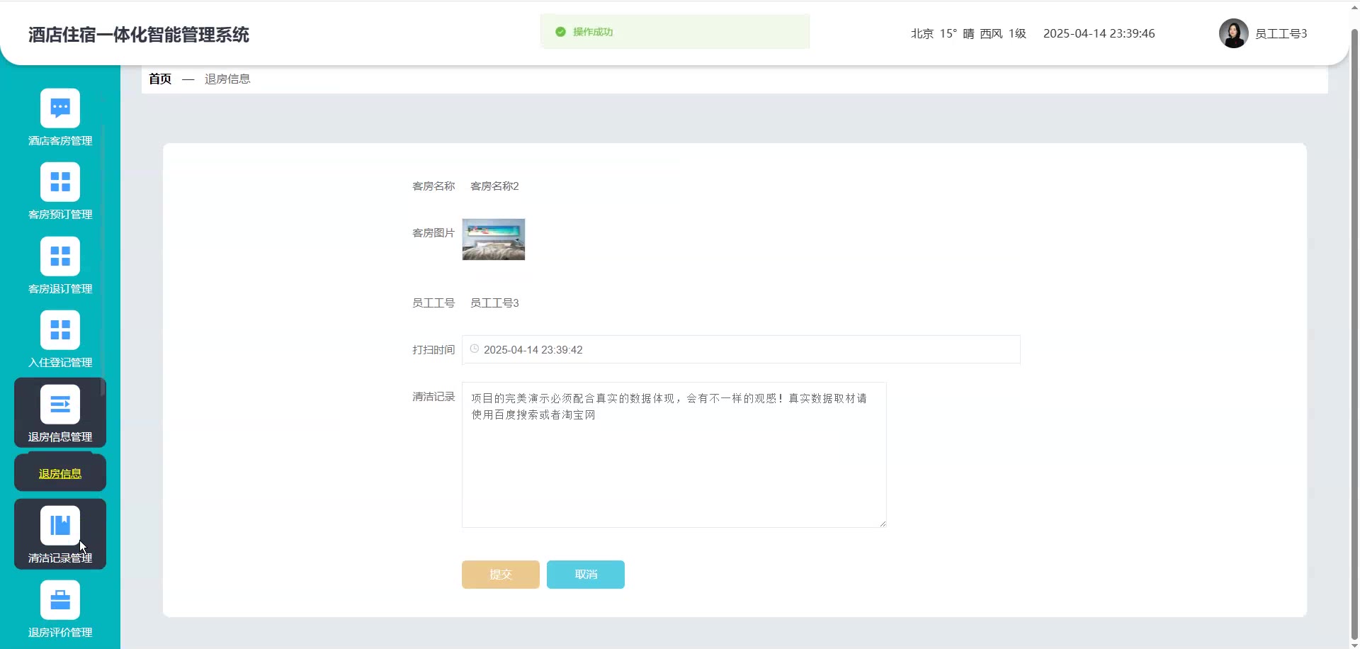The width and height of the screenshot is (1360, 649).
Task: Click the user avatar picture
Action: pyautogui.click(x=1233, y=33)
